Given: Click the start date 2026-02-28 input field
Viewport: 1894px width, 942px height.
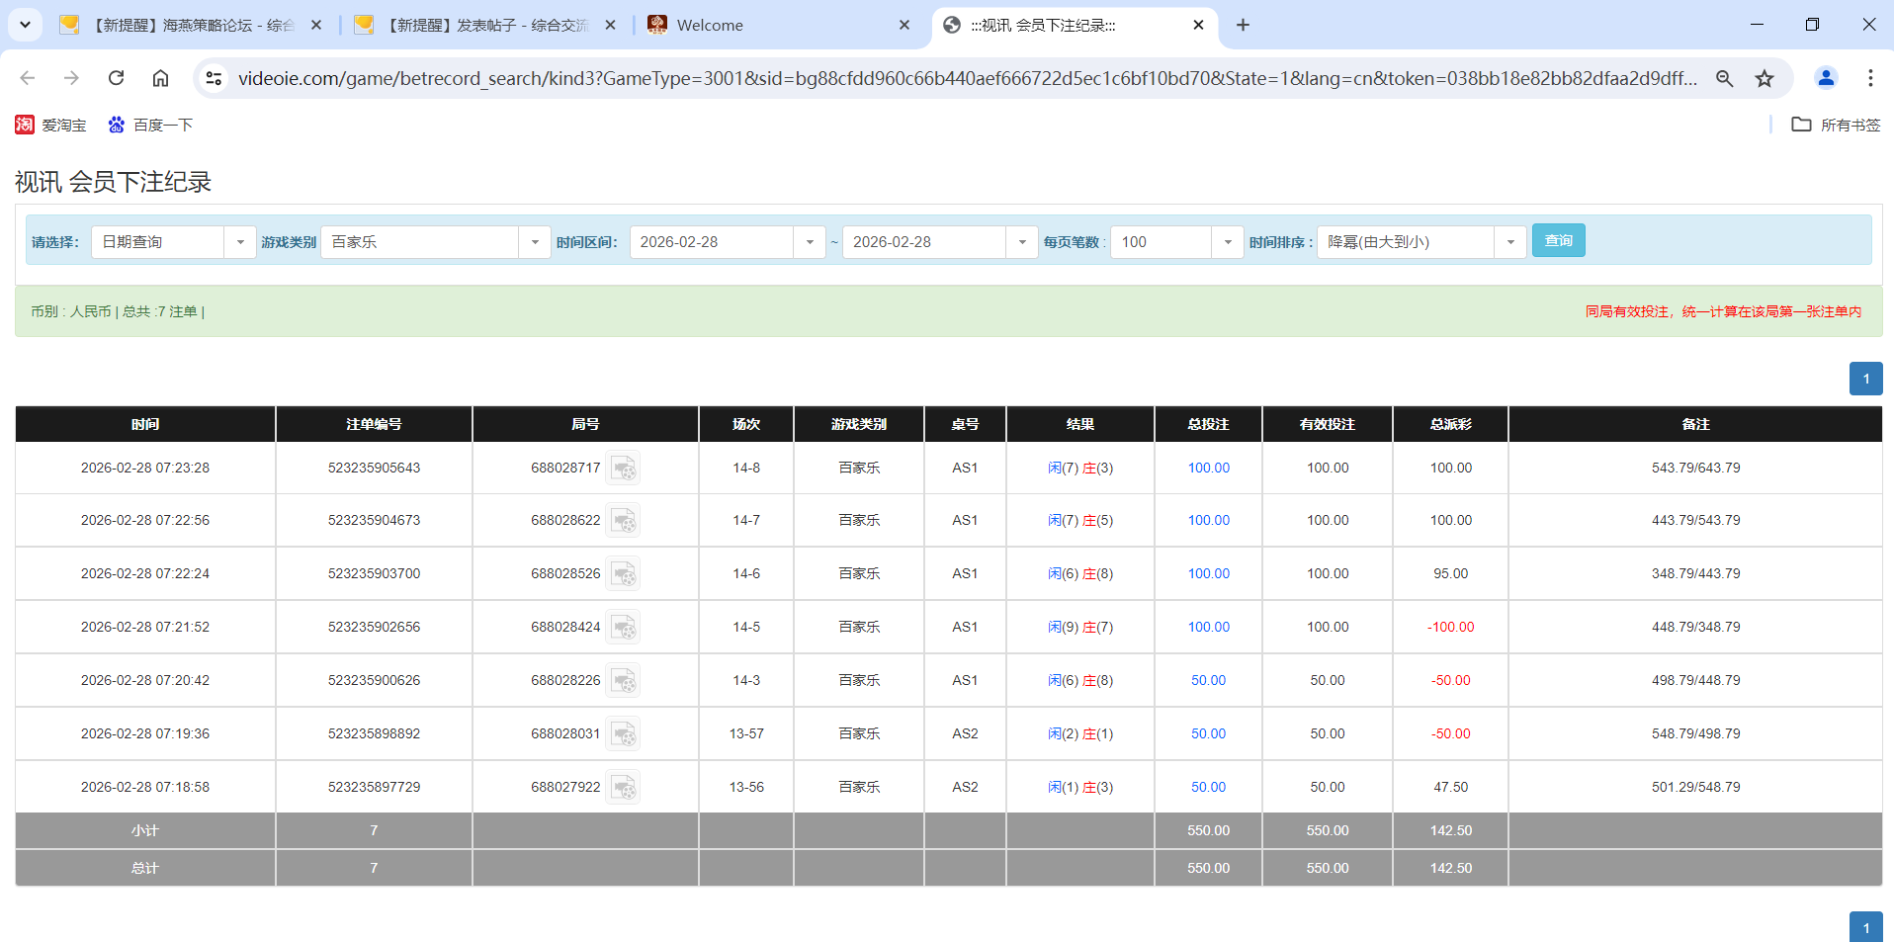Looking at the screenshot, I should 712,241.
